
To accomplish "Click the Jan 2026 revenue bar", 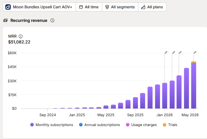I will click(x=165, y=96).
